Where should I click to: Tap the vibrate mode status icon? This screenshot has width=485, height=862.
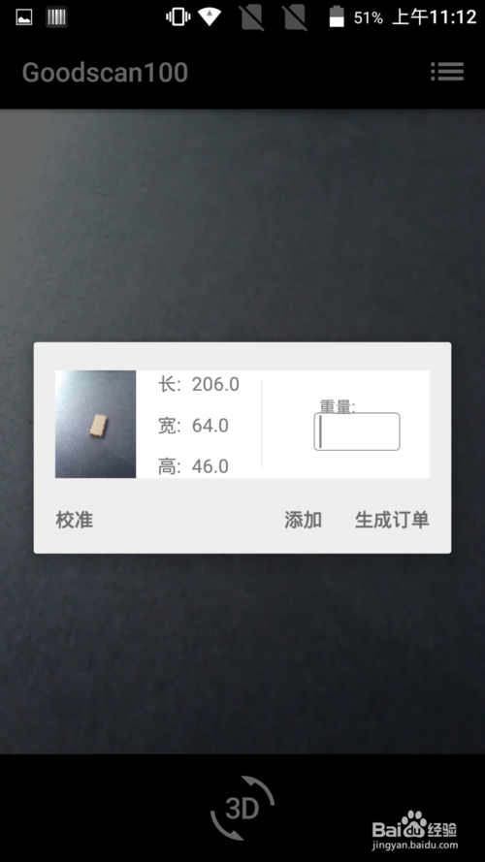[178, 17]
